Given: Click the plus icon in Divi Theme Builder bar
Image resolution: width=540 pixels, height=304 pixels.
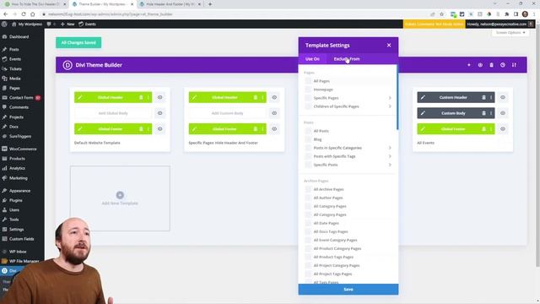Looking at the screenshot, I should tap(469, 65).
